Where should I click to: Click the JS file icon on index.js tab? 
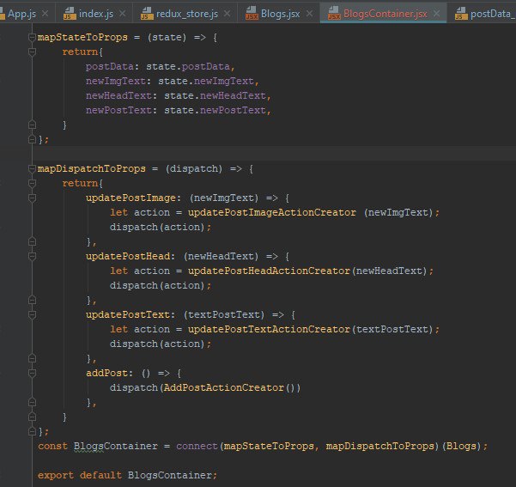click(70, 14)
